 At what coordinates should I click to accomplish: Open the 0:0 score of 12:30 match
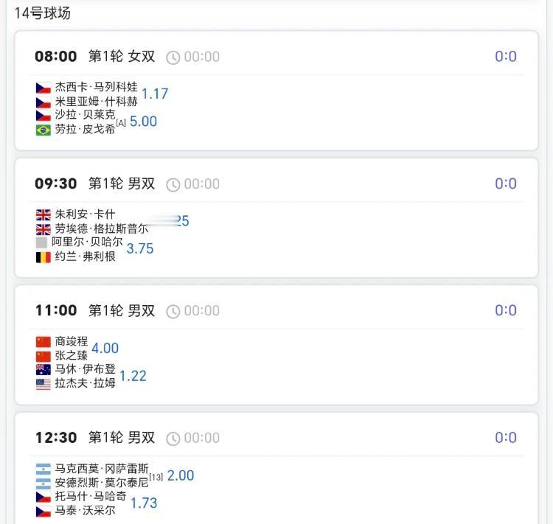tap(506, 438)
